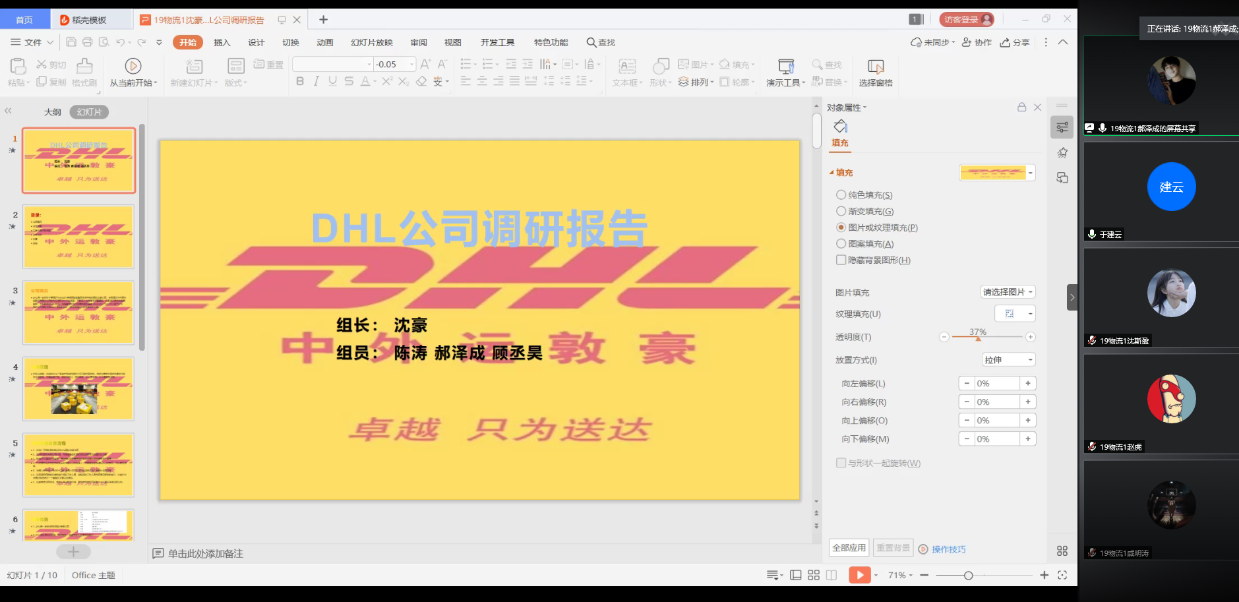Start slideshow from current slide icon
This screenshot has height=602, width=1239.
pos(133,66)
